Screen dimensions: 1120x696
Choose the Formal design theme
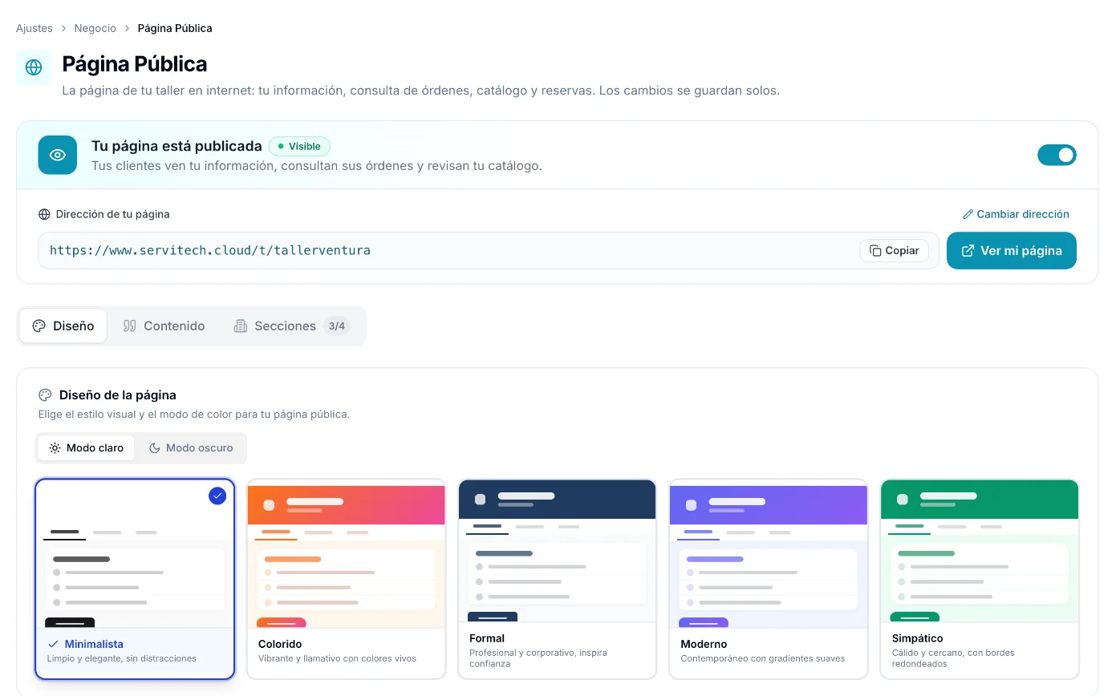click(x=558, y=579)
